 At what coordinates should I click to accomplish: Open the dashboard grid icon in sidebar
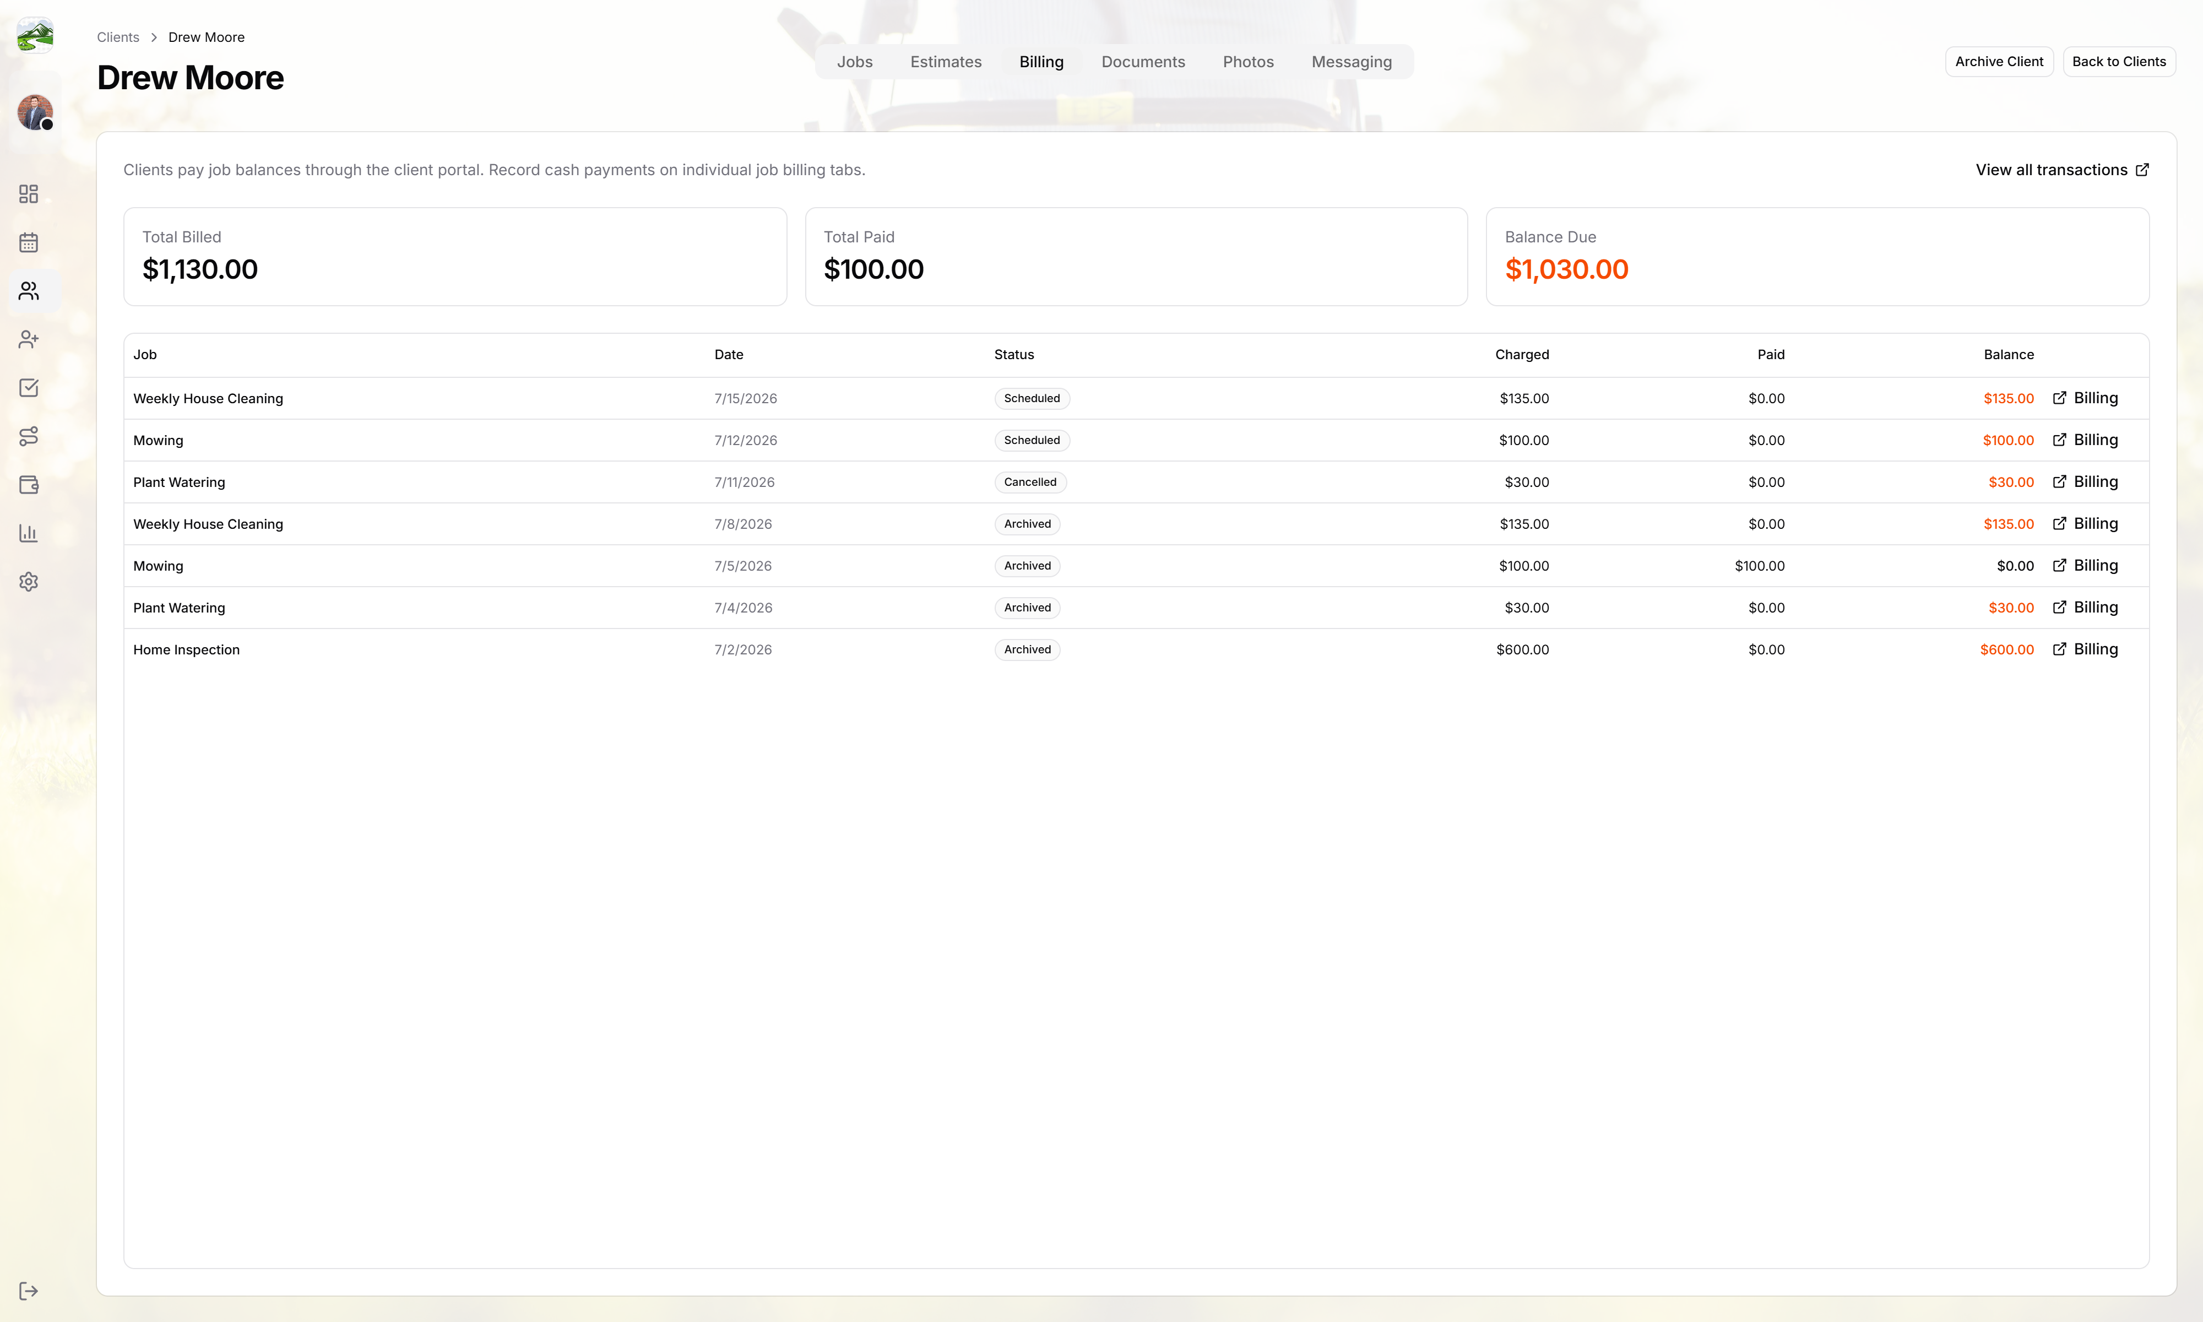click(x=29, y=194)
